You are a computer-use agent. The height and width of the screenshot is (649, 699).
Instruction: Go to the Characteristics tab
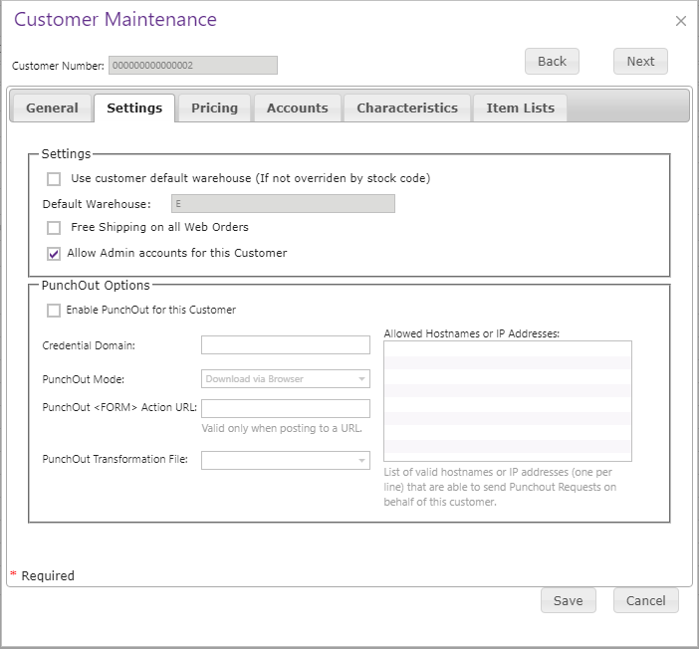tap(407, 108)
